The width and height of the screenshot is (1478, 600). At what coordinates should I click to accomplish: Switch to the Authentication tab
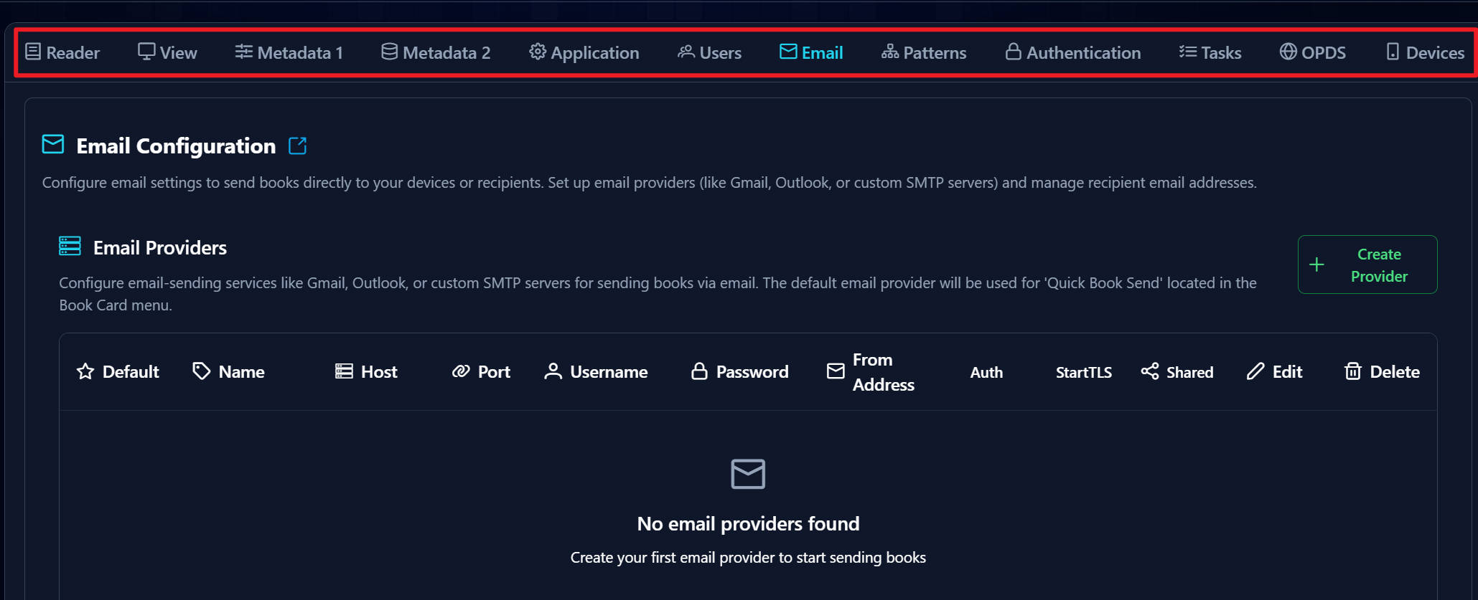coord(1073,52)
